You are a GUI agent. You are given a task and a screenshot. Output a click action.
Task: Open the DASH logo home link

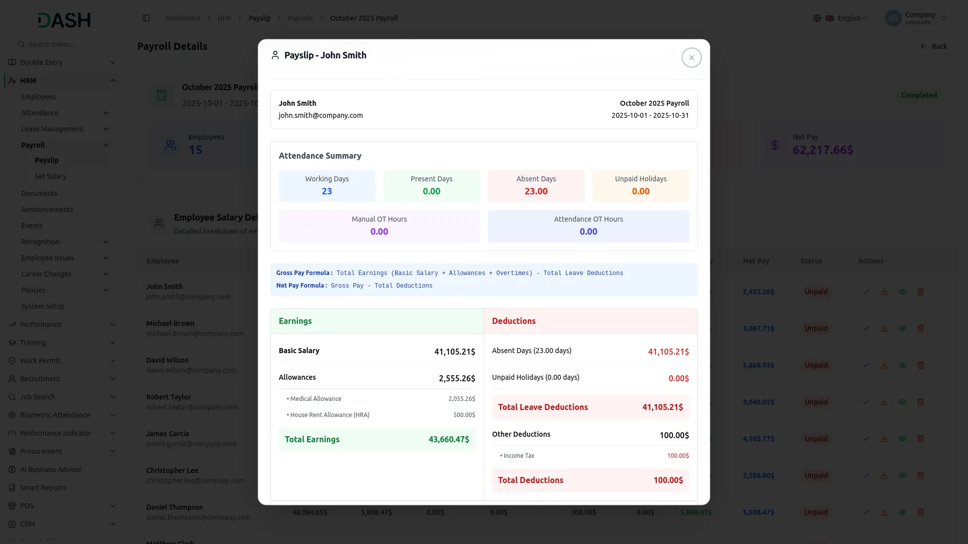[x=64, y=20]
